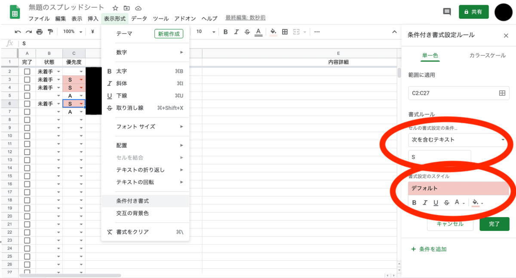The width and height of the screenshot is (516, 278).
Task: Switch to カラースケール tab
Action: click(x=487, y=56)
